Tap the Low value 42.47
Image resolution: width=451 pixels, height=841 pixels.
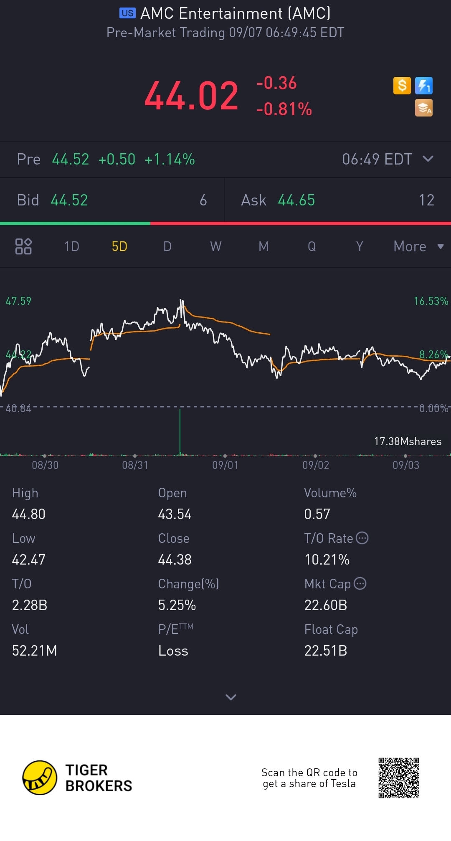[x=29, y=560]
